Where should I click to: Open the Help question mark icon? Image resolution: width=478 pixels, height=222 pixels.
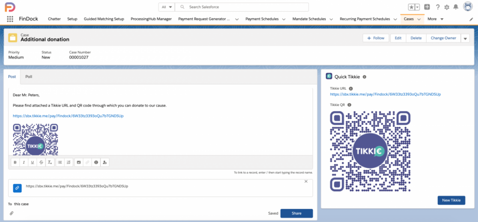click(438, 7)
